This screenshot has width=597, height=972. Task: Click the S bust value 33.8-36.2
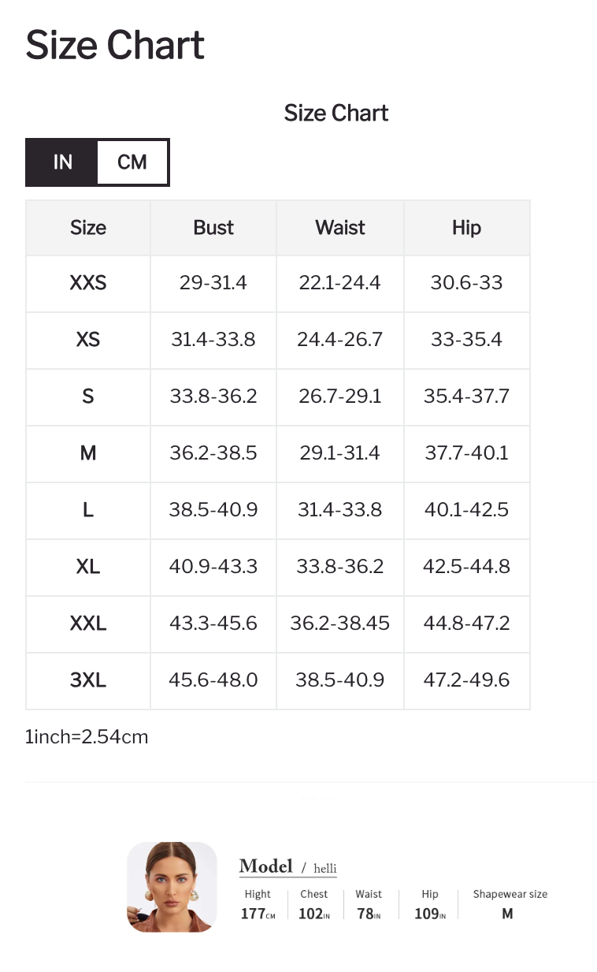tap(213, 397)
